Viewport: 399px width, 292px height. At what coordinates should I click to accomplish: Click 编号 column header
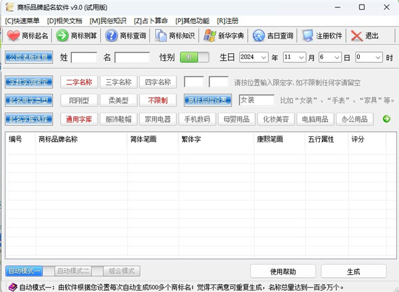pos(21,139)
